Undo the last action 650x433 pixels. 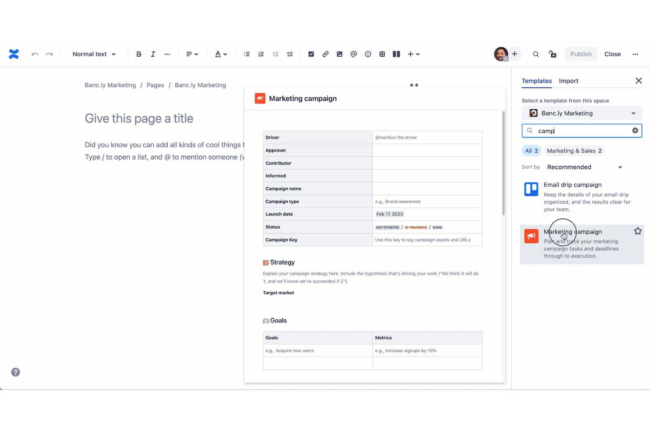pyautogui.click(x=35, y=54)
